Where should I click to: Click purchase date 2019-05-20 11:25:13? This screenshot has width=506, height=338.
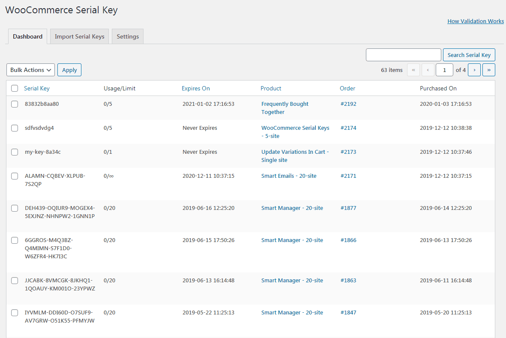tap(446, 313)
